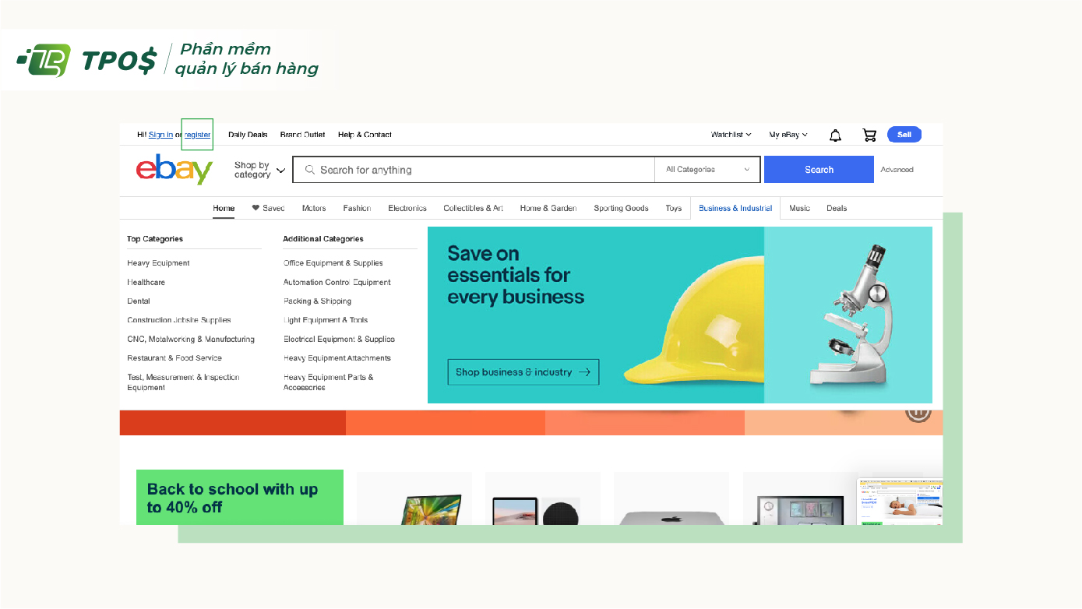
Task: Click the Save on essentials headline
Action: pyautogui.click(x=516, y=275)
